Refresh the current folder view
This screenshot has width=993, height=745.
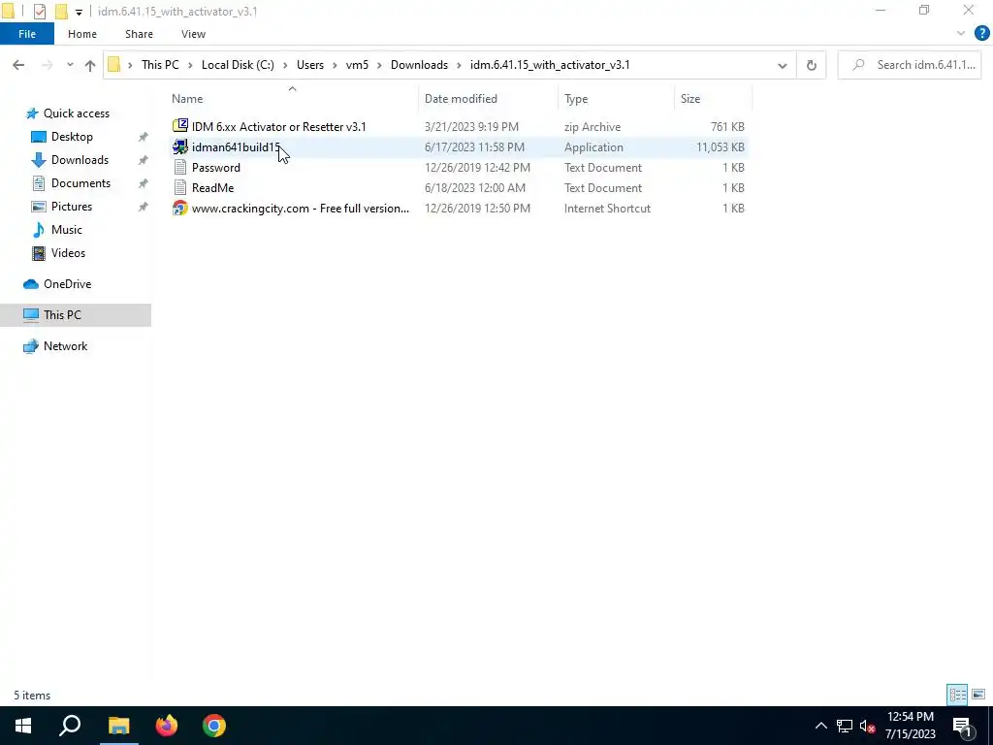pos(812,65)
